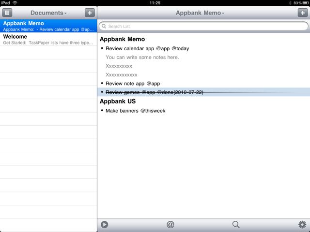Viewport: 310px width, 232px height.
Task: Tap the Bluetooth icon in status bar
Action: pos(290,3)
